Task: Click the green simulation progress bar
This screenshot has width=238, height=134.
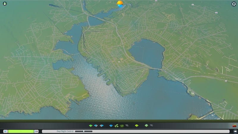Action: click(x=21, y=131)
